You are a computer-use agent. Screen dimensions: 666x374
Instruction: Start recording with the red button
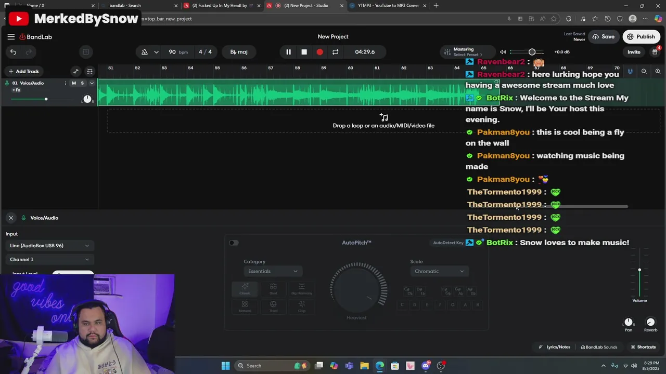319,52
